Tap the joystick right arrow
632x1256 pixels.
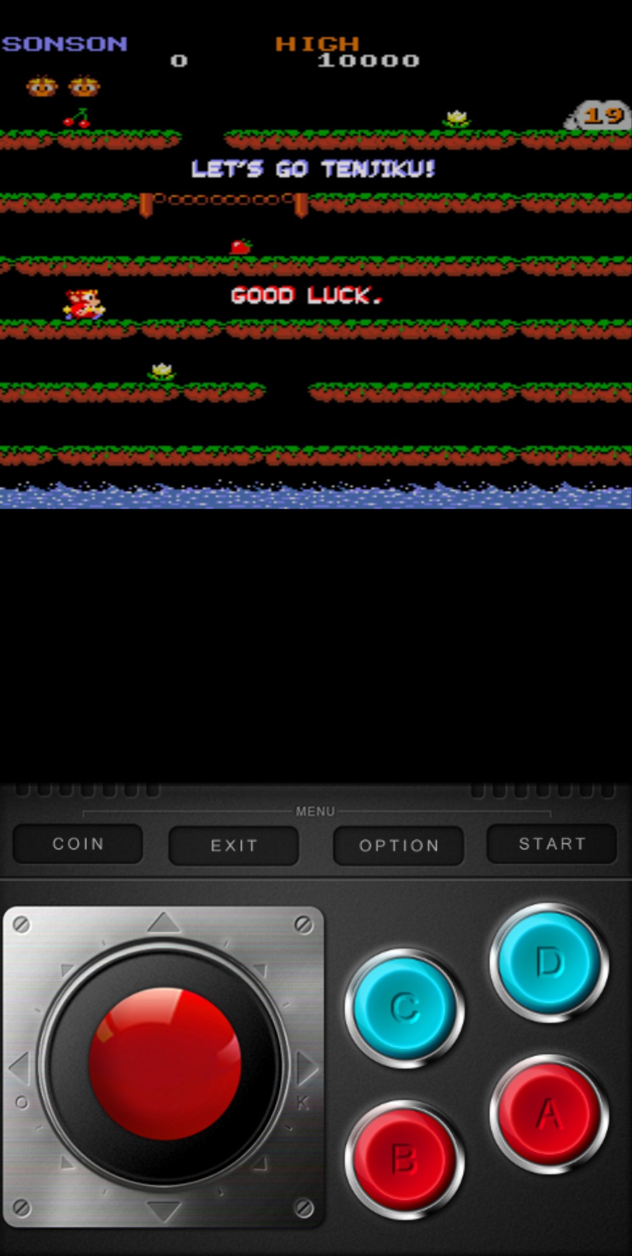pos(307,1068)
